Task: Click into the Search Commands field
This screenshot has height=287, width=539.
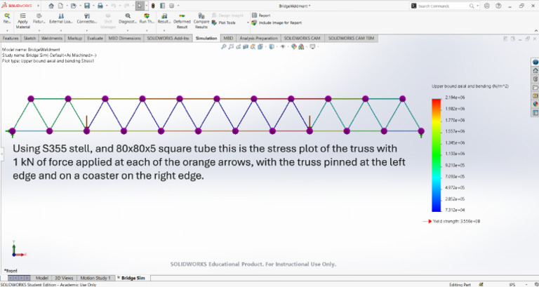Action: (443, 6)
